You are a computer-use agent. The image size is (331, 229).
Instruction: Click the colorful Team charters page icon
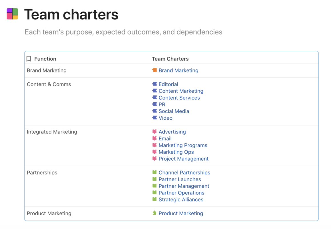pos(12,14)
